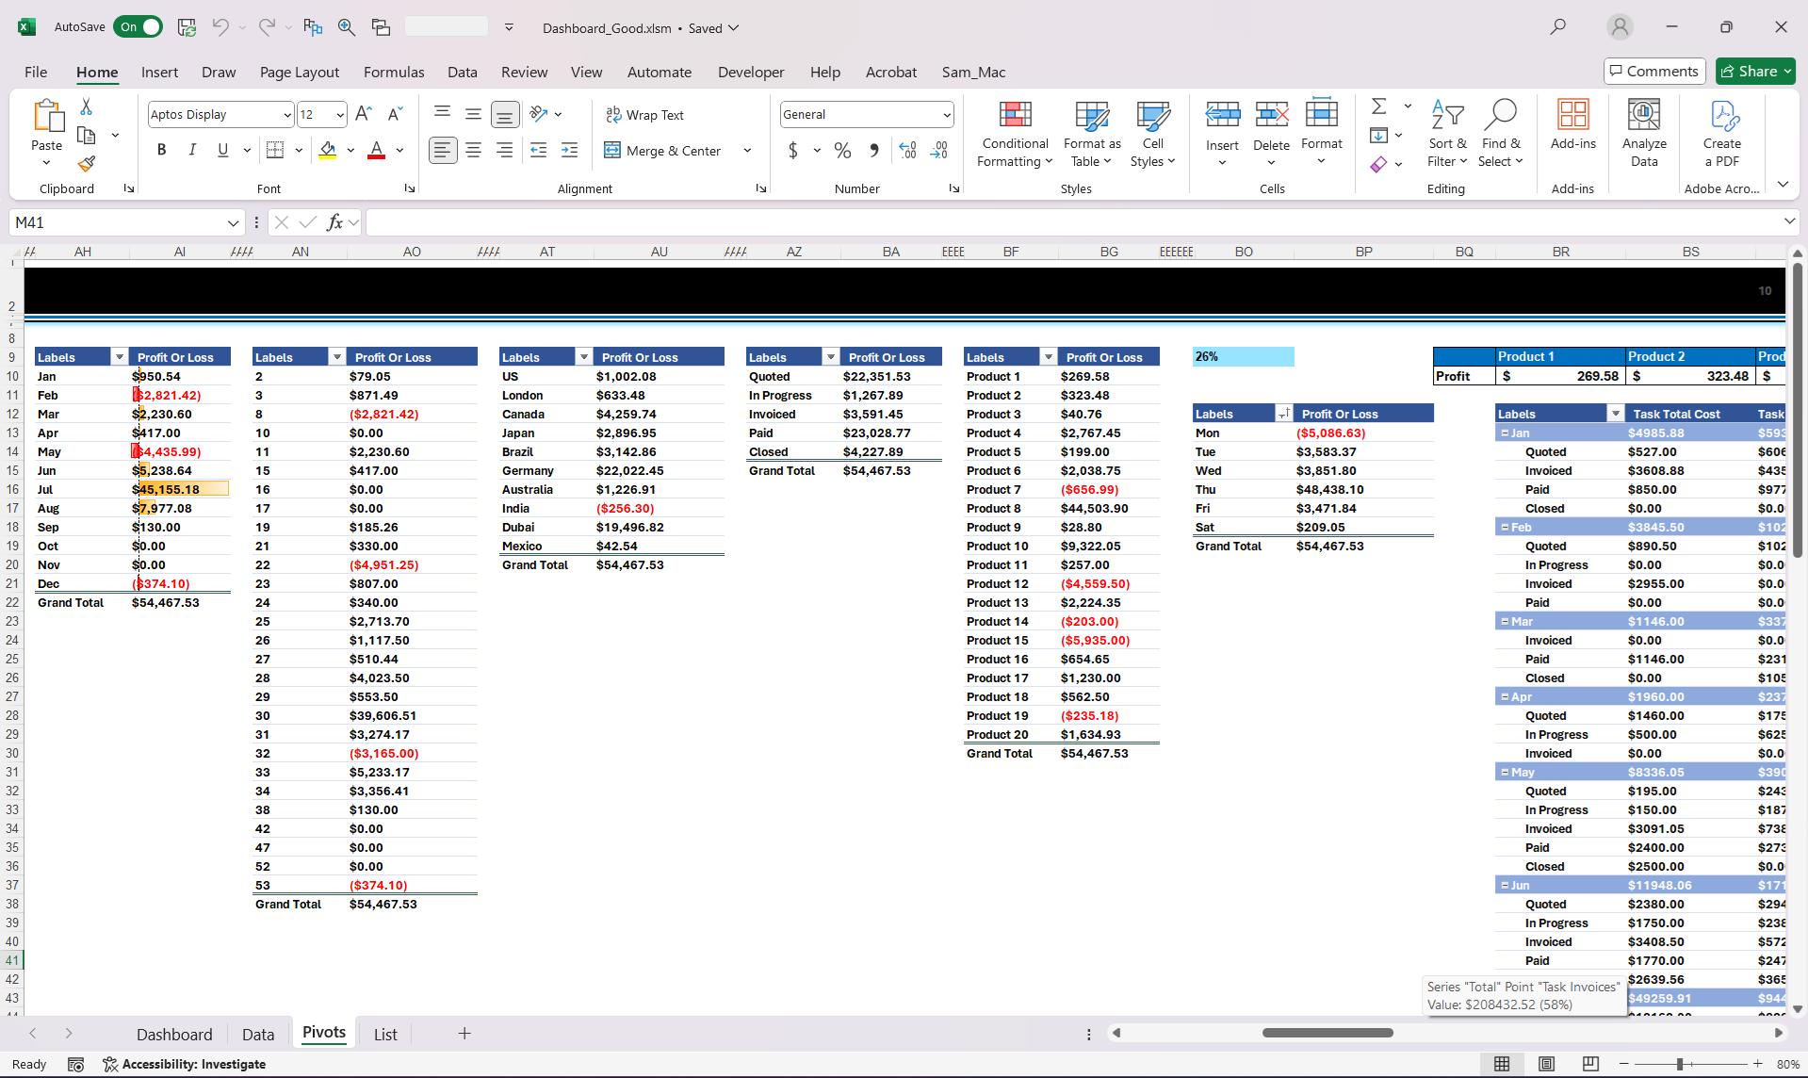Screen dimensions: 1808x1078
Task: Click Increase Indent icon
Action: coord(569,150)
